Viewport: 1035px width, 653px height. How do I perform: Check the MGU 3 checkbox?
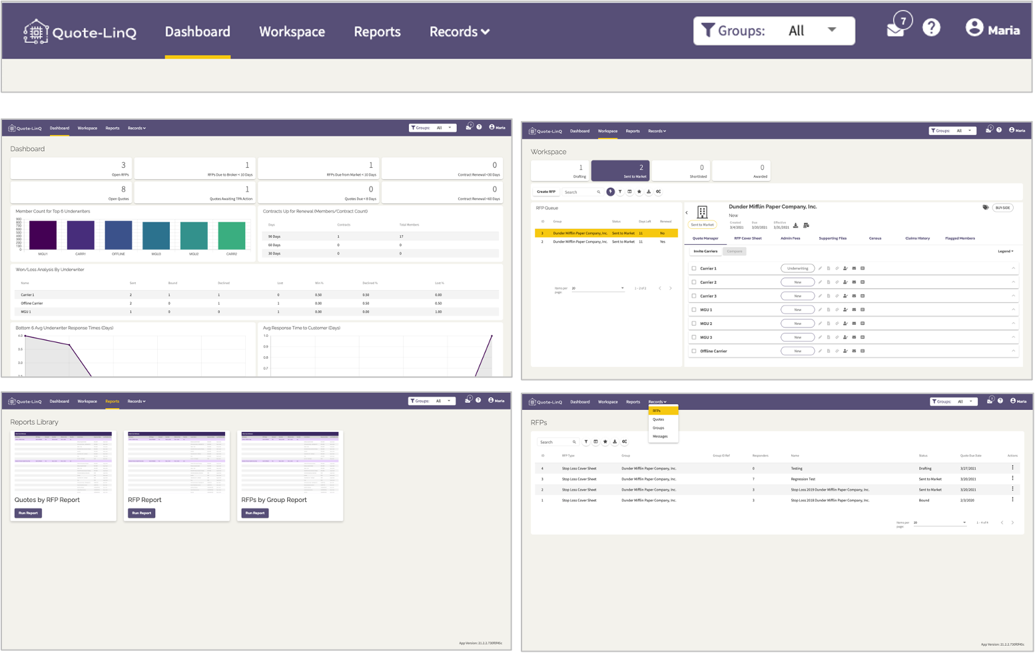coord(694,337)
